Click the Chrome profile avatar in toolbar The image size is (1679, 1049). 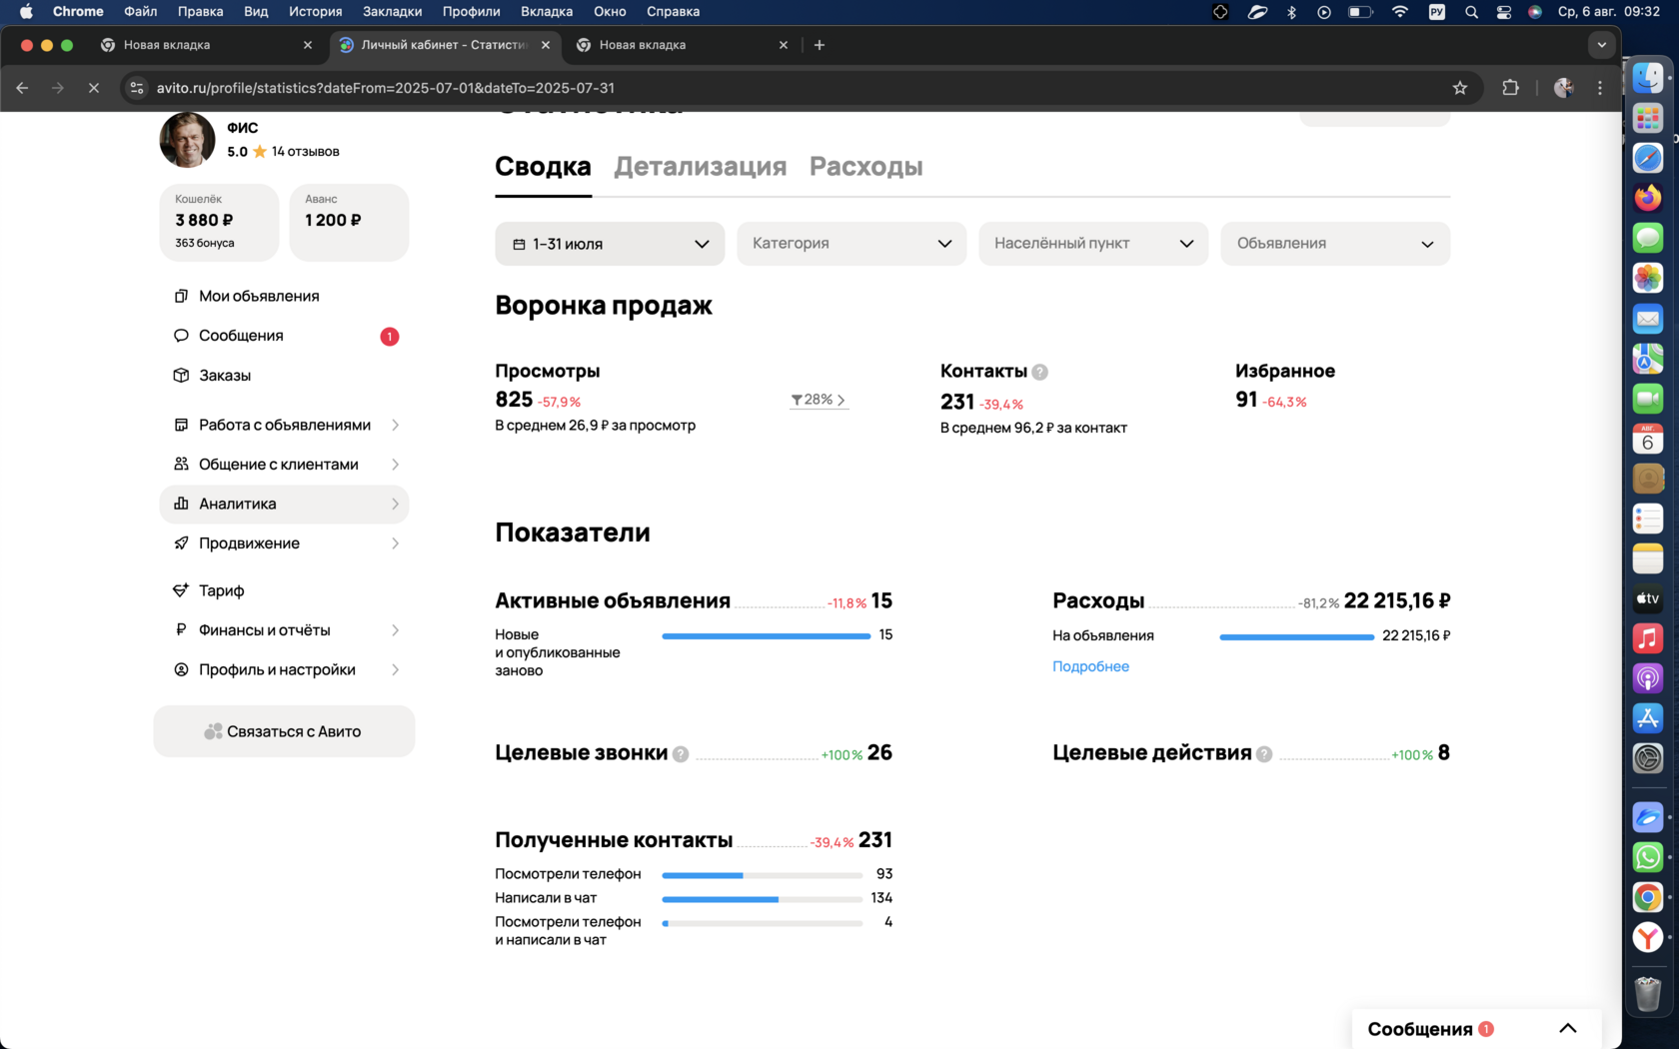pos(1564,88)
